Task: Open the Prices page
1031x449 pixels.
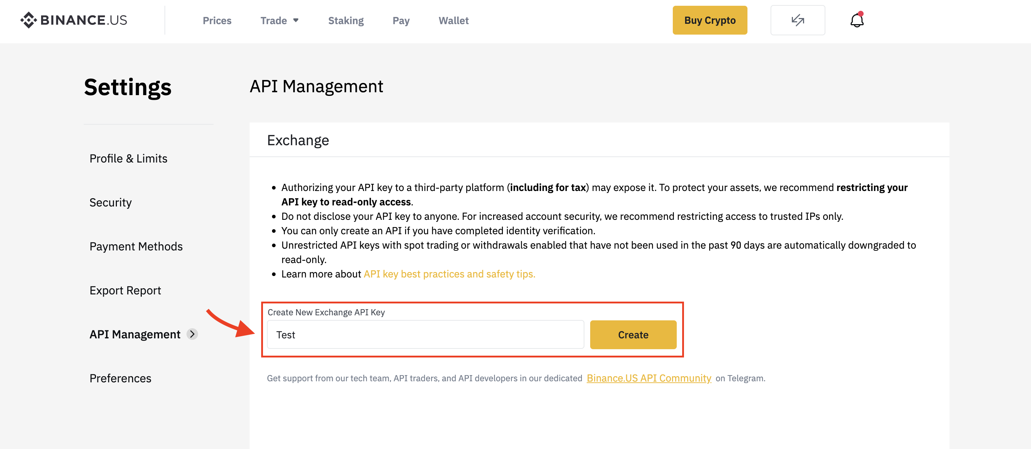Action: click(x=217, y=21)
